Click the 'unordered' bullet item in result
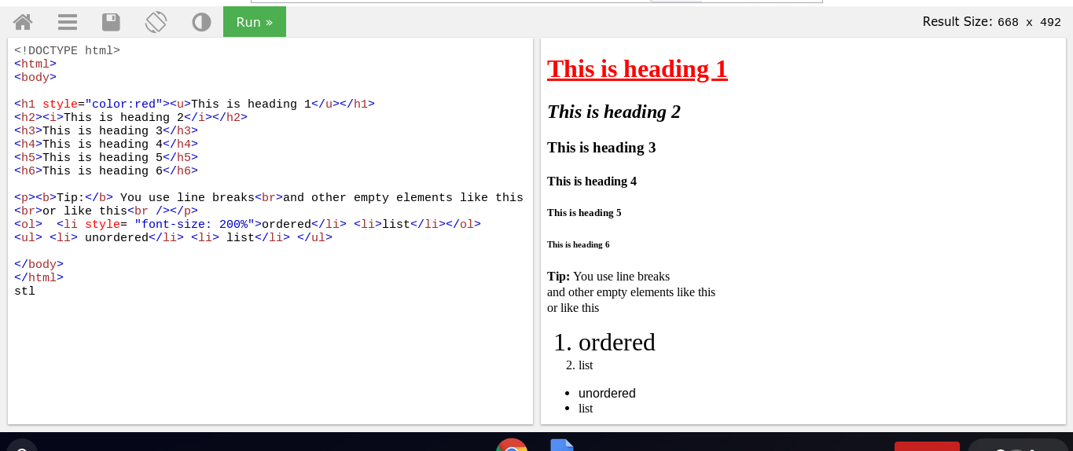Screen dimensions: 1073x451 pos(607,393)
